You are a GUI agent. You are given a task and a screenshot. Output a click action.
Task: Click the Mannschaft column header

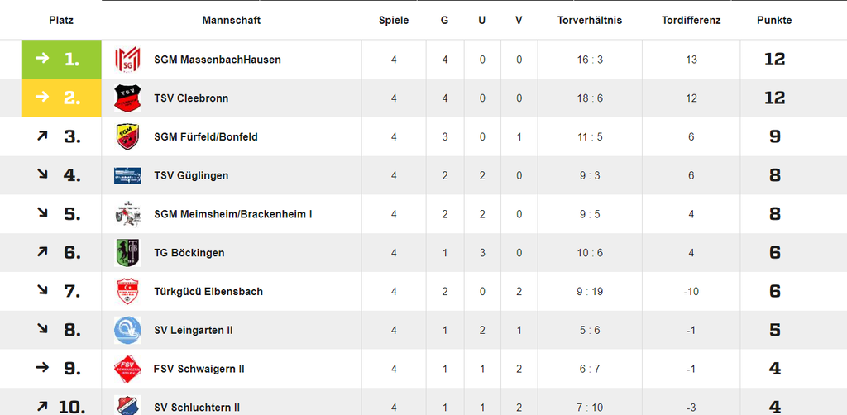tap(231, 21)
